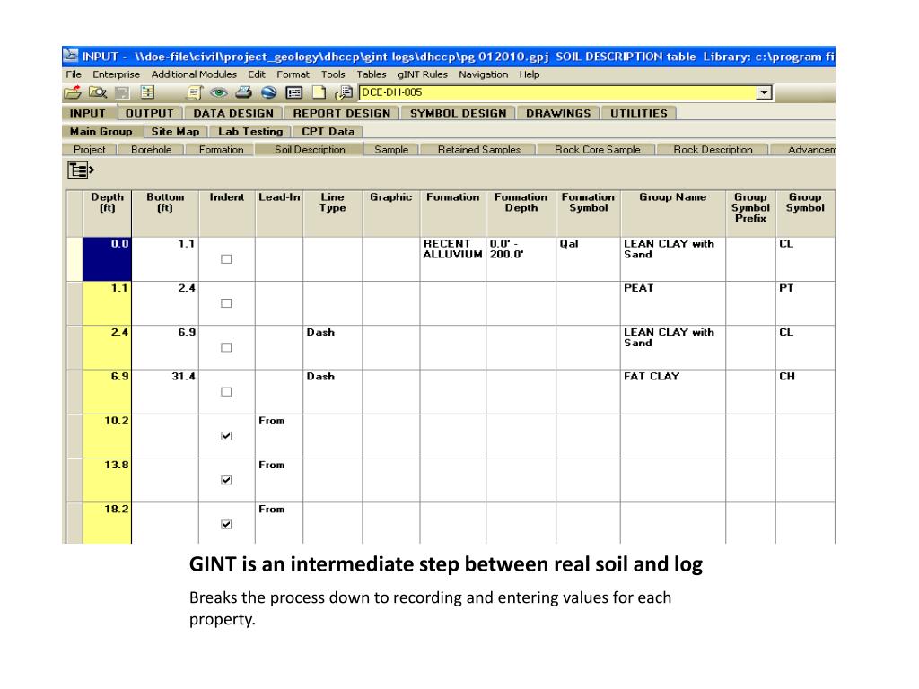
Task: Click the PEAT group name cell
Action: pyautogui.click(x=673, y=303)
